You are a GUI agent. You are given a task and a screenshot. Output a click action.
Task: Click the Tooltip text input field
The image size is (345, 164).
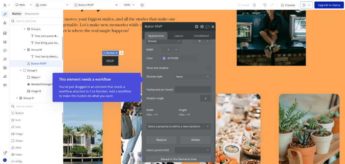[193, 90]
